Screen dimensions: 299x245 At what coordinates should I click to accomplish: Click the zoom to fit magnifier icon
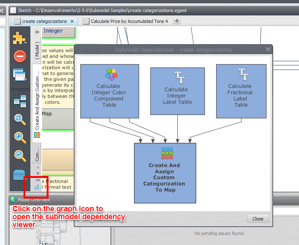pos(20,118)
